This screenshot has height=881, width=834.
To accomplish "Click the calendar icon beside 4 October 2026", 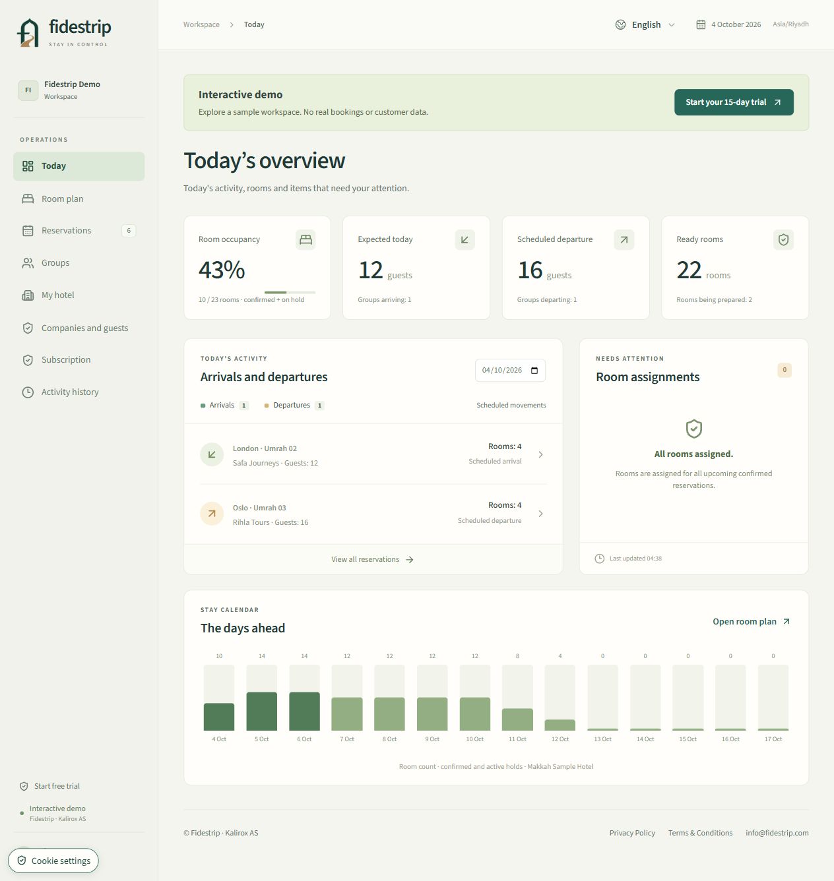I will (701, 24).
